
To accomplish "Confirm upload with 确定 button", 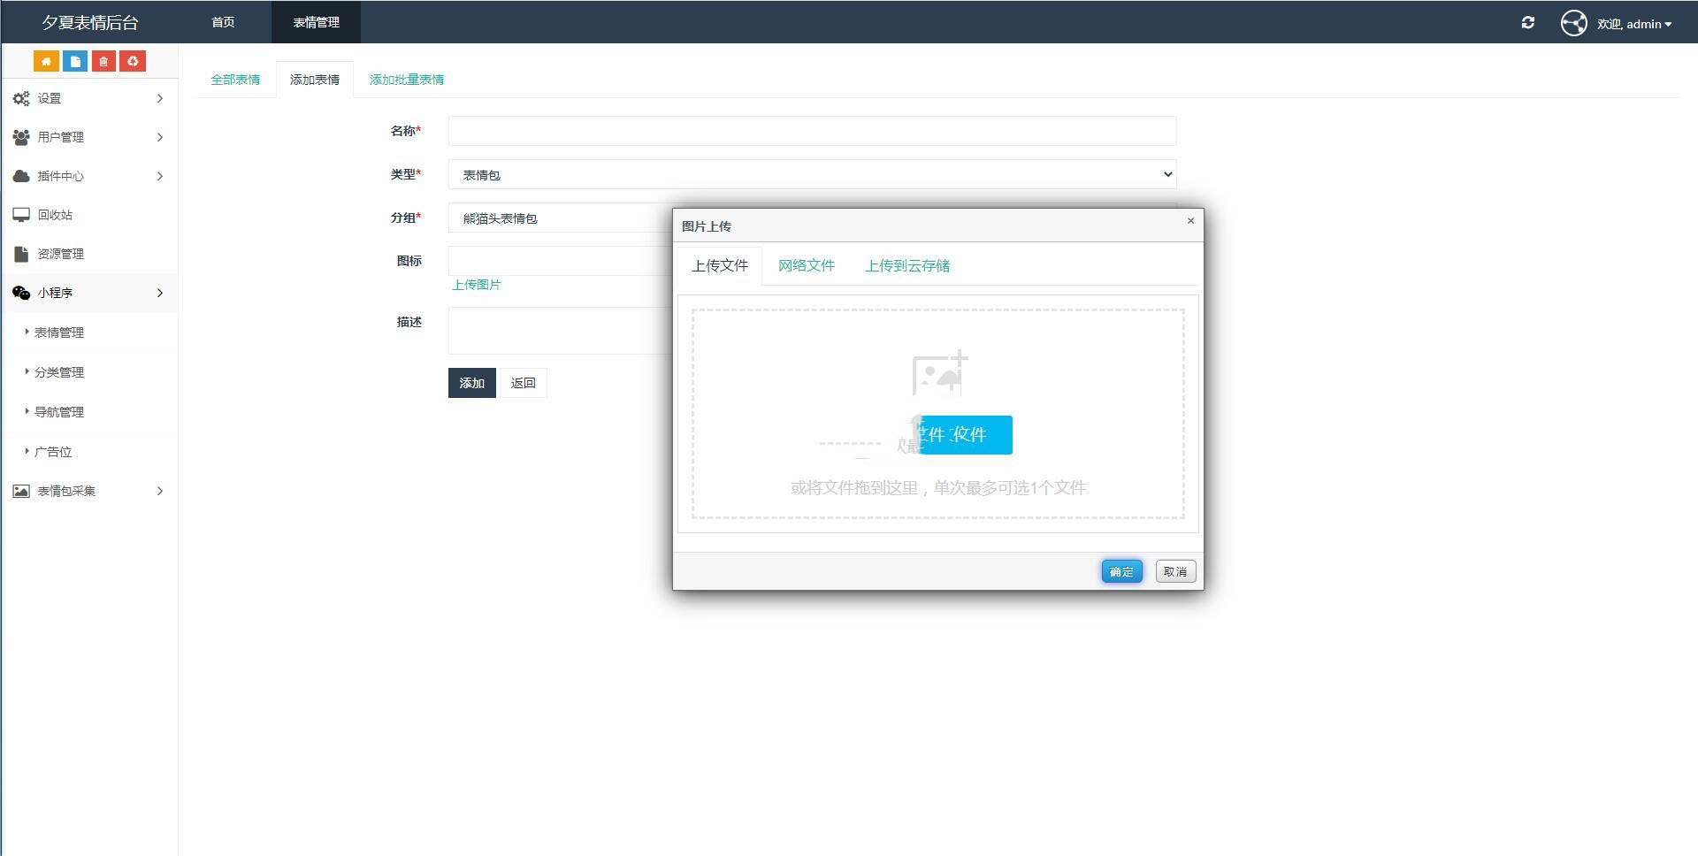I will click(1121, 571).
